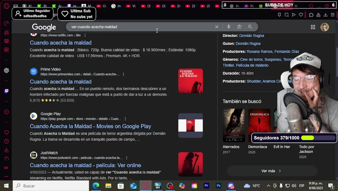338x191 pixels.
Task: Open downloads arrow in sidebar
Action: click(x=6, y=150)
